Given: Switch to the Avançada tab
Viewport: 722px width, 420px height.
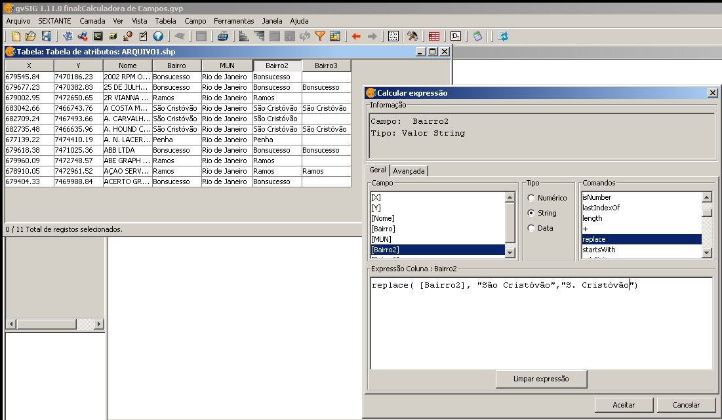Looking at the screenshot, I should 409,171.
